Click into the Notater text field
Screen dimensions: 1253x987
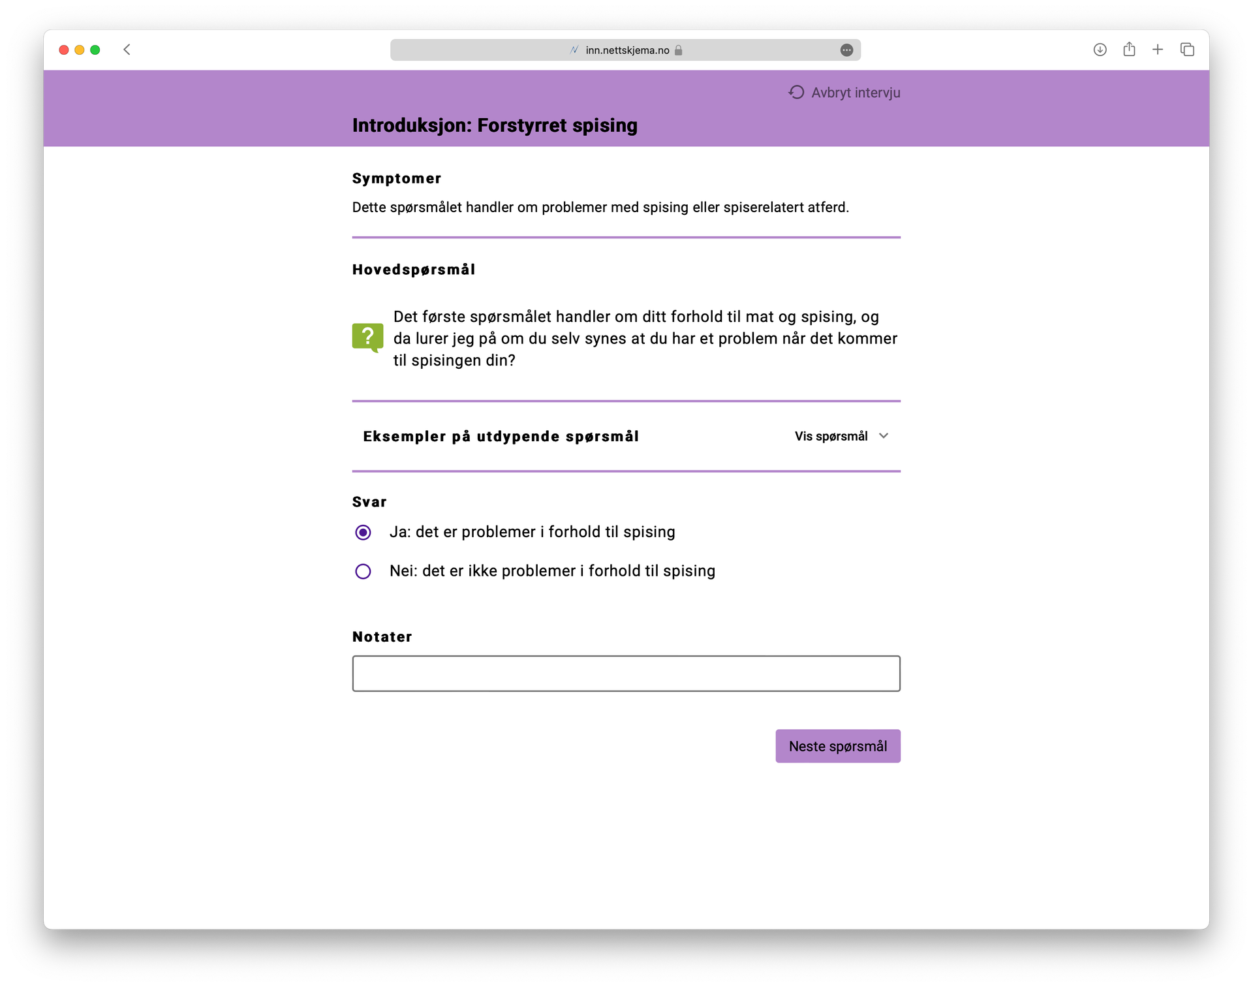tap(626, 674)
